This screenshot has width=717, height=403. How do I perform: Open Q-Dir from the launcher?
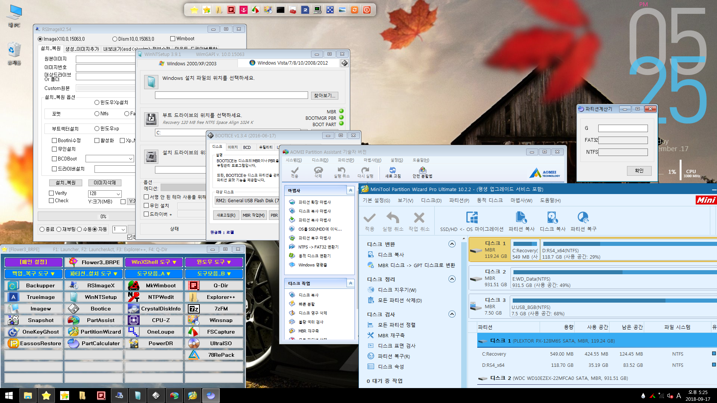[214, 285]
